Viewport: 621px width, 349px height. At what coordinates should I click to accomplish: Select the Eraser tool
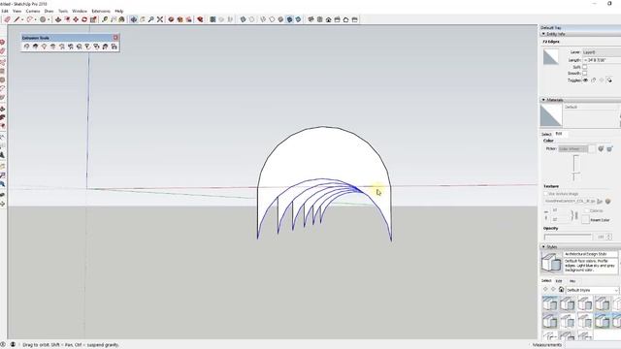click(x=7, y=19)
